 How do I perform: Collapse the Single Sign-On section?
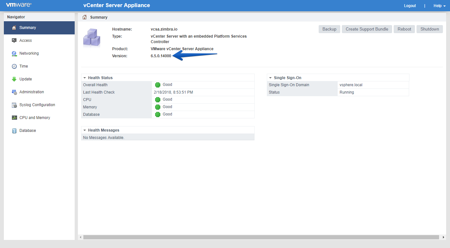(271, 78)
